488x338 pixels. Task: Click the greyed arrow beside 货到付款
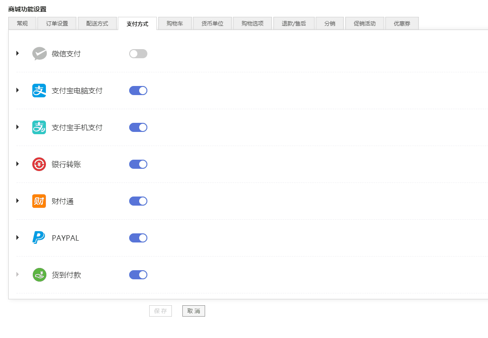pyautogui.click(x=18, y=274)
